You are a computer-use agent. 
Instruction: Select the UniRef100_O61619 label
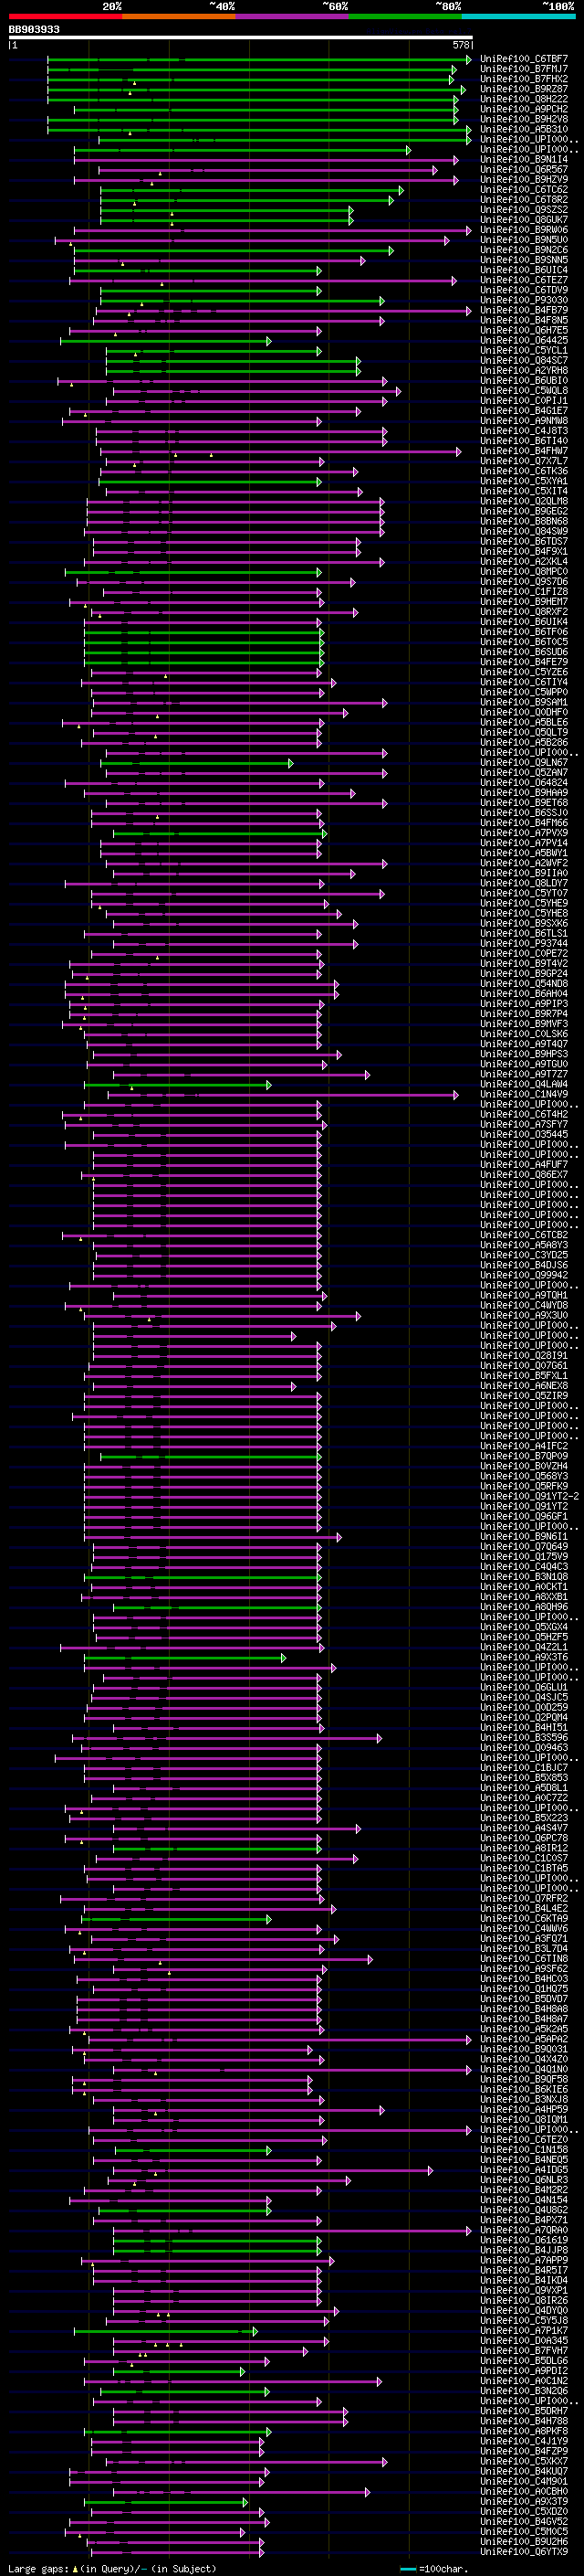pos(524,2240)
